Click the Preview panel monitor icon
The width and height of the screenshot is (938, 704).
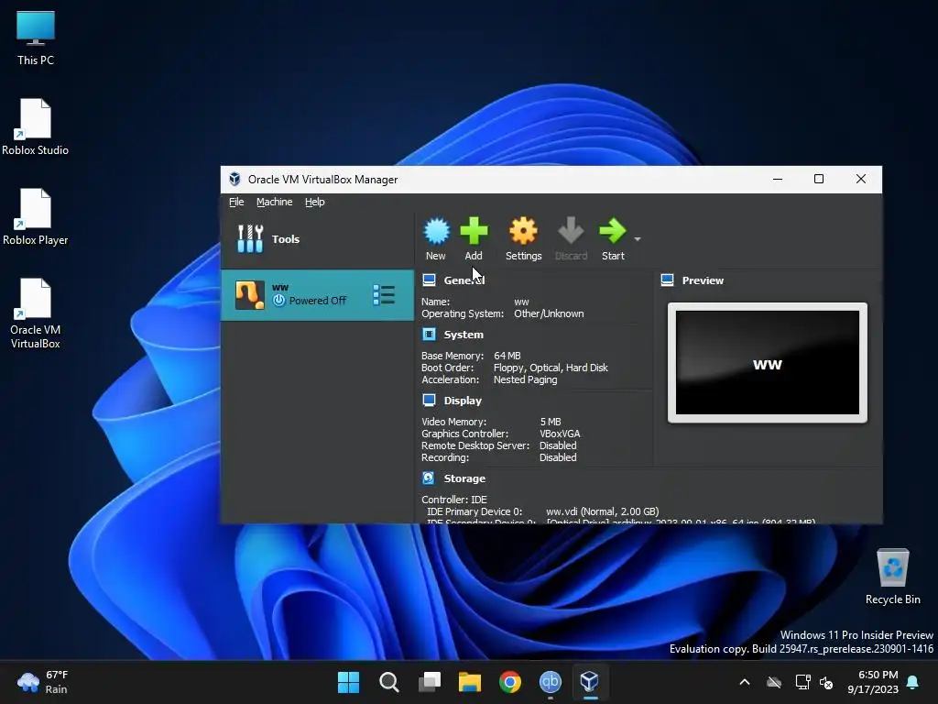(x=667, y=280)
